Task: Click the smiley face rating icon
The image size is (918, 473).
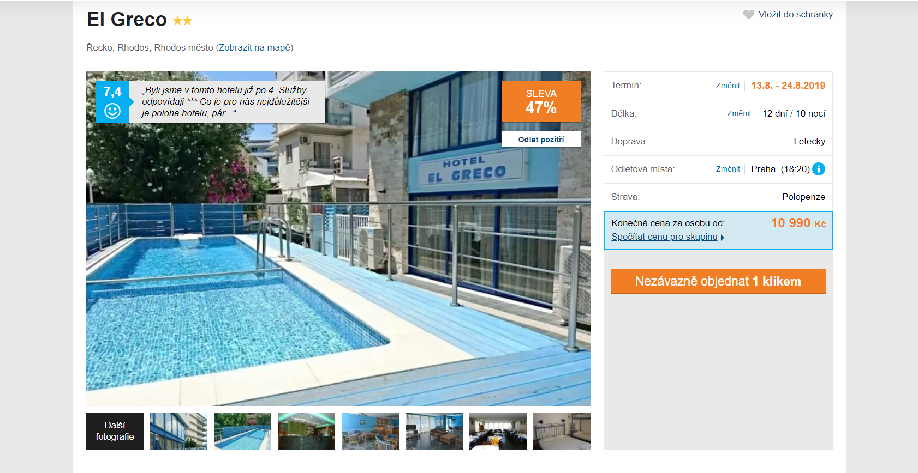Action: point(112,111)
